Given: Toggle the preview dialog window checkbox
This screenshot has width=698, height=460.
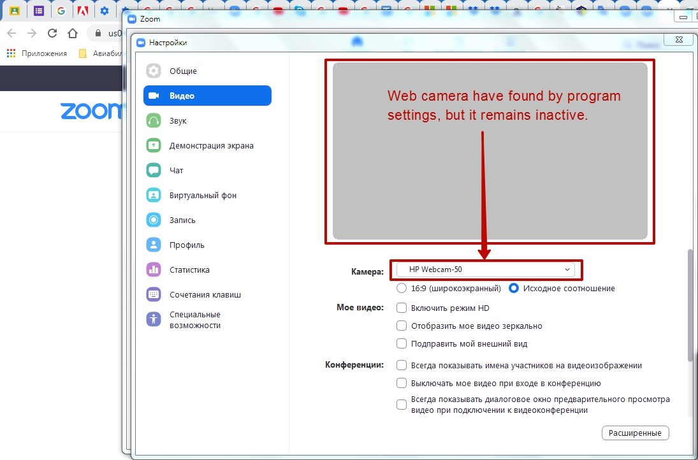Looking at the screenshot, I should [x=402, y=405].
